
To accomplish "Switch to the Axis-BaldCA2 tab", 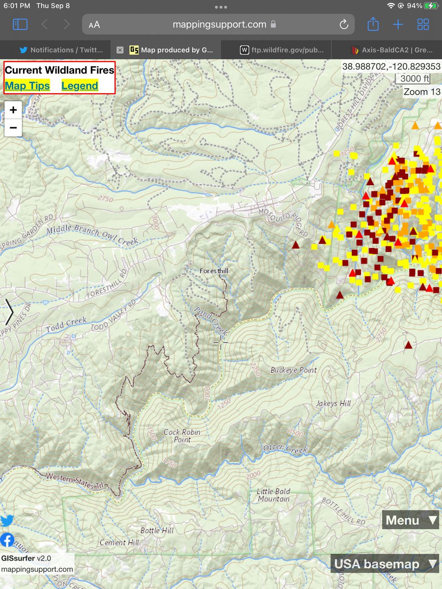I will point(388,50).
